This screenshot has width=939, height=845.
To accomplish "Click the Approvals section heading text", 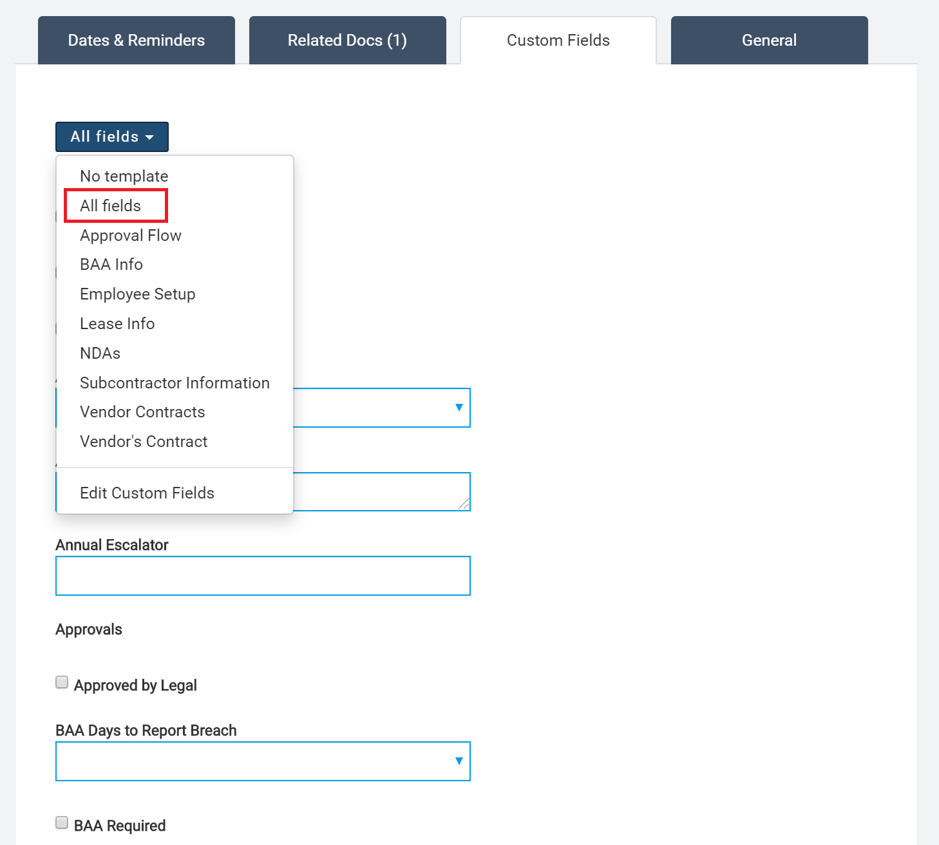I will pyautogui.click(x=89, y=629).
